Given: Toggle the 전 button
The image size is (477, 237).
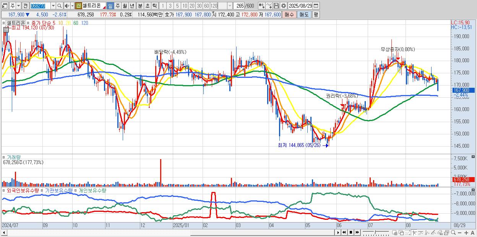Looking at the screenshot, I should click(25, 6).
